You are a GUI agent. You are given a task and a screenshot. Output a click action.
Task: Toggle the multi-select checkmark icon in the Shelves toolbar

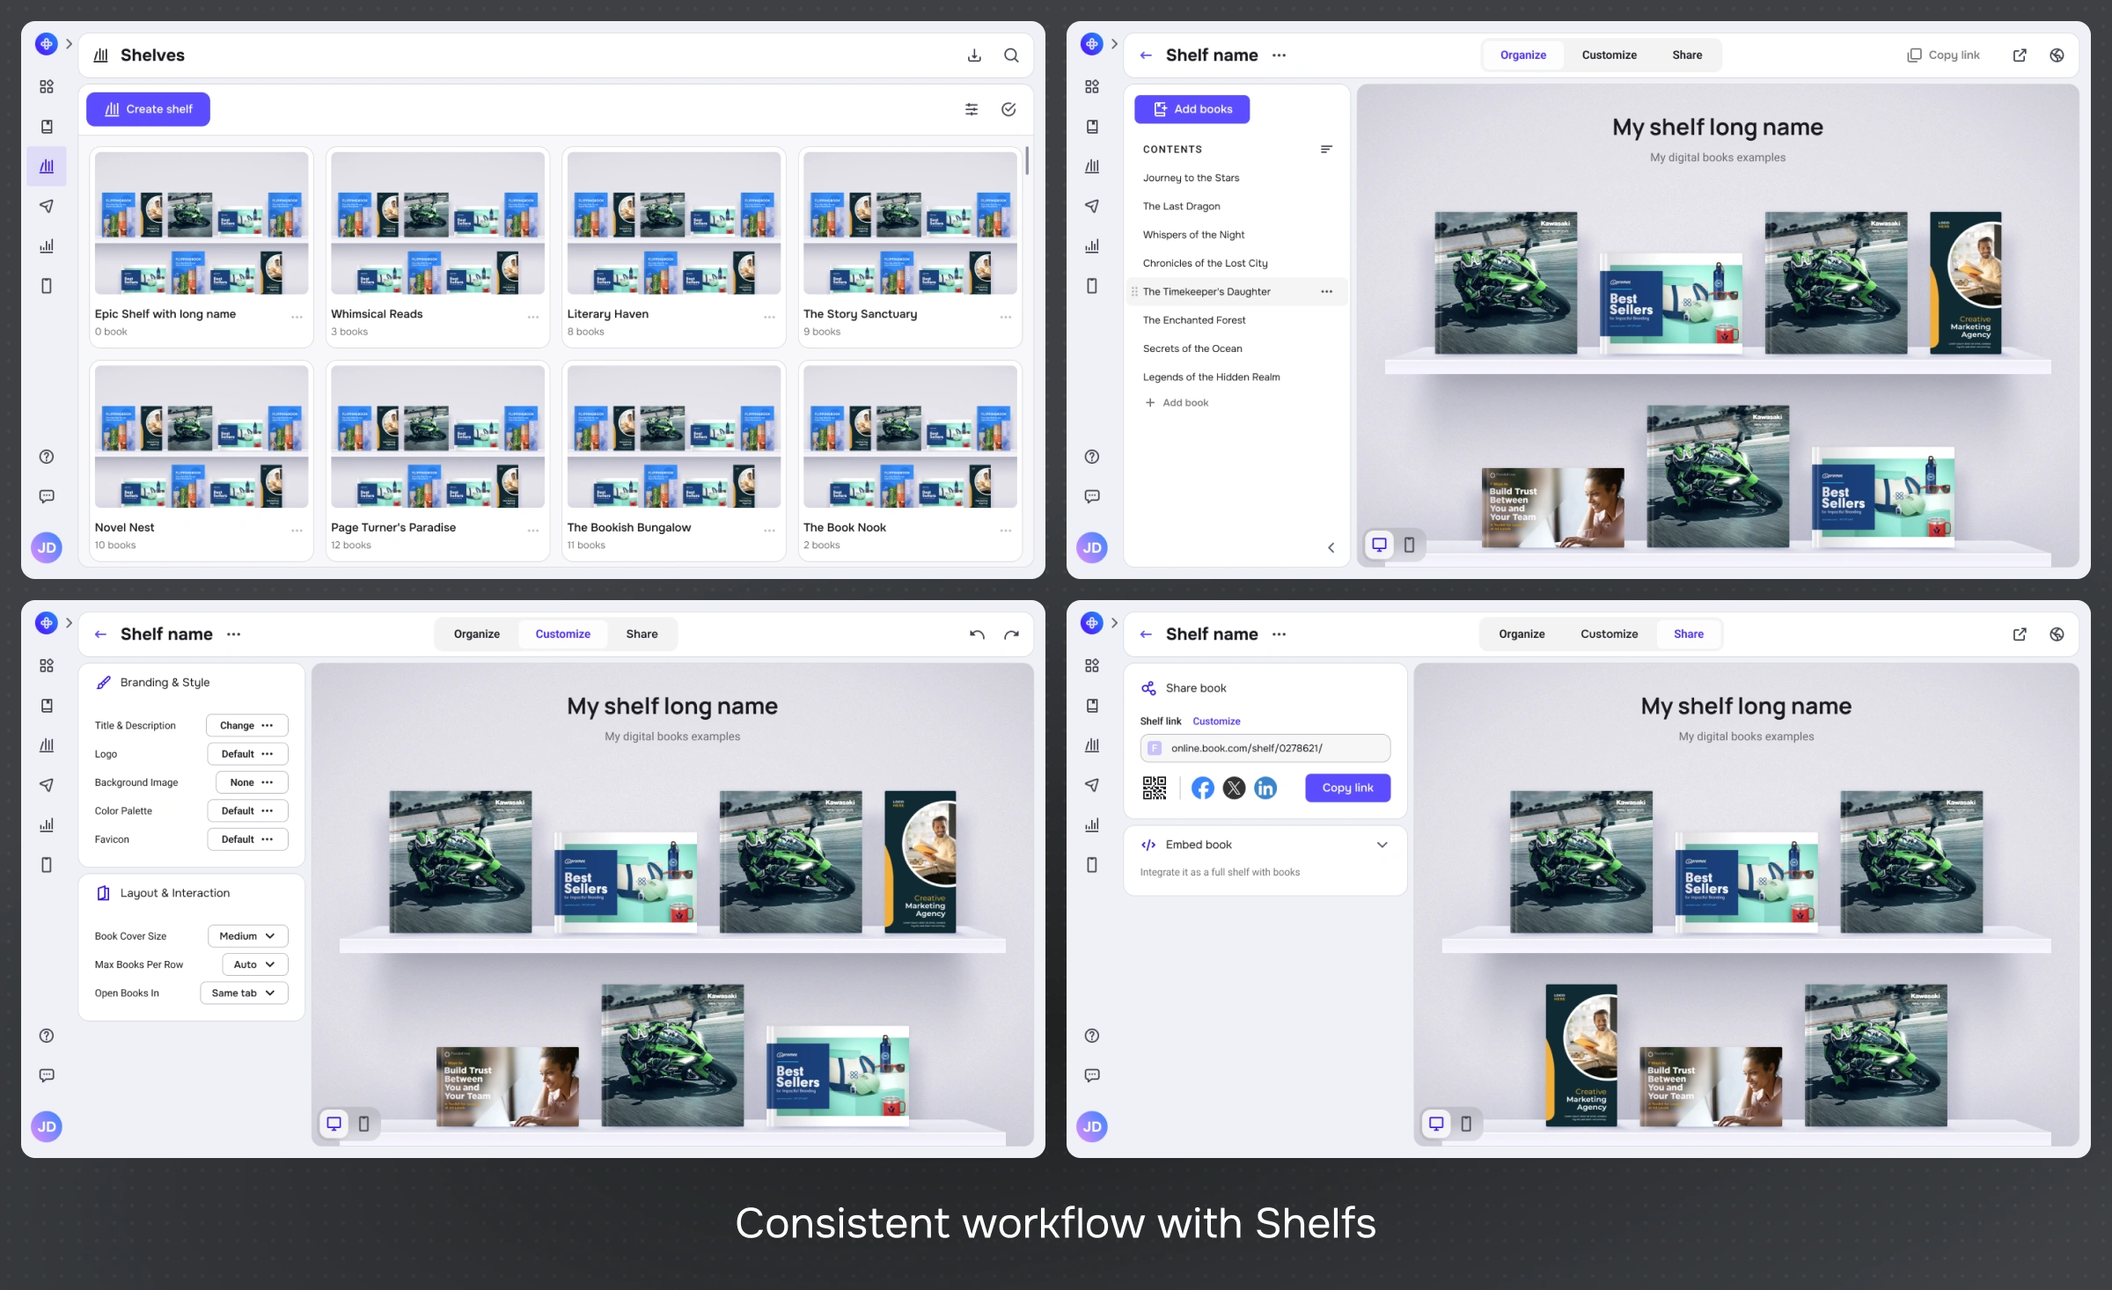1008,109
